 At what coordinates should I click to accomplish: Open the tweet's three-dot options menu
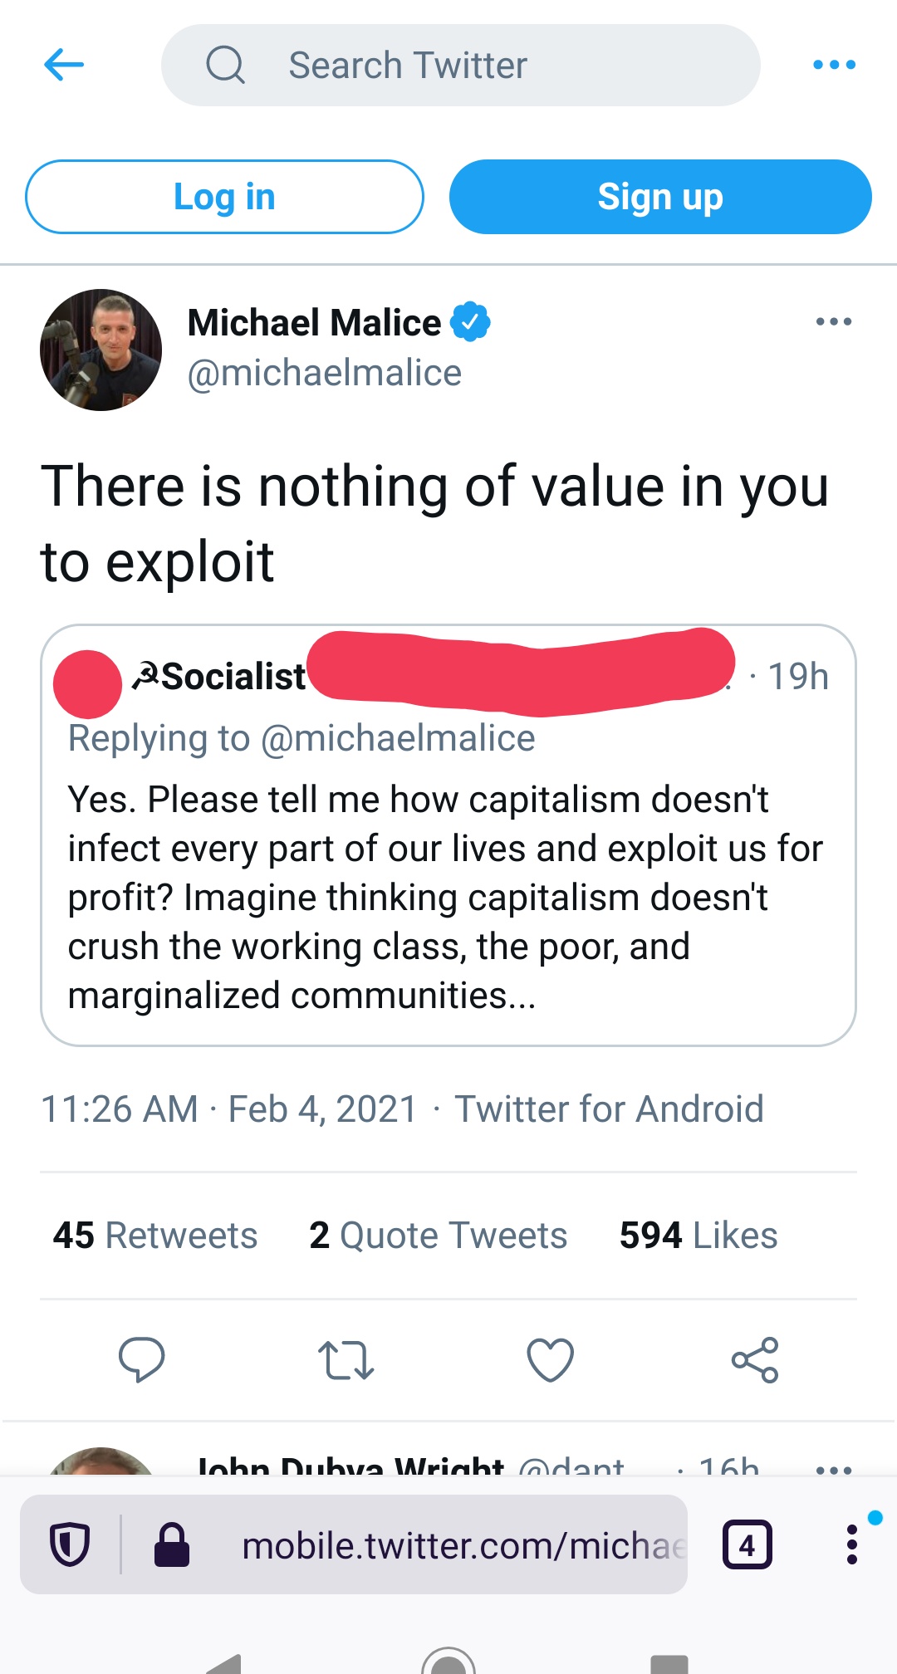pyautogui.click(x=834, y=321)
